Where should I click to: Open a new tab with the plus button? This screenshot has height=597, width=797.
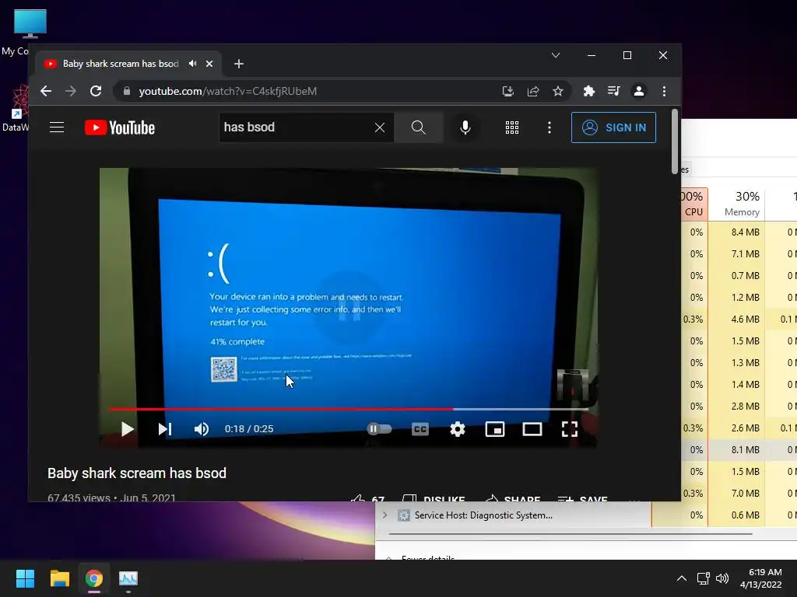[x=239, y=64]
